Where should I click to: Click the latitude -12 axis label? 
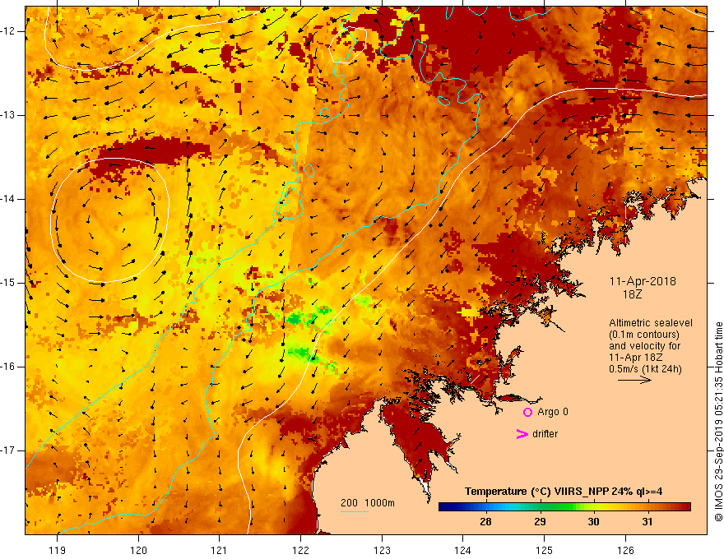[7, 31]
